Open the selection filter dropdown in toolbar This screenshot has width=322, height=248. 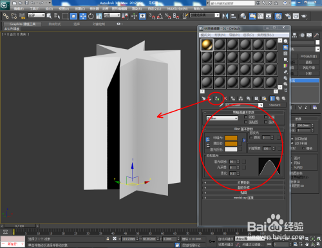tap(37, 15)
